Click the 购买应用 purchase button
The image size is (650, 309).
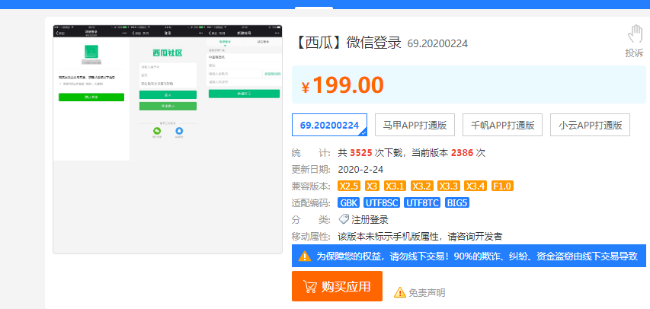[x=337, y=286]
